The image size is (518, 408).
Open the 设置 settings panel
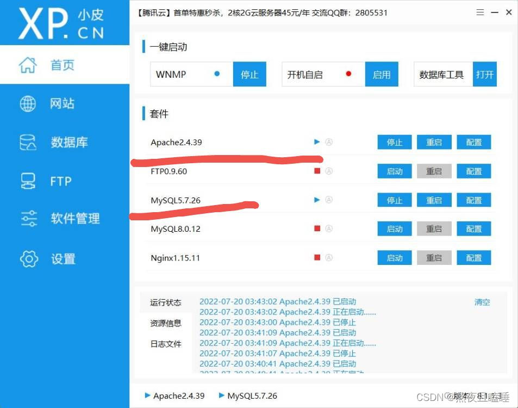click(61, 259)
